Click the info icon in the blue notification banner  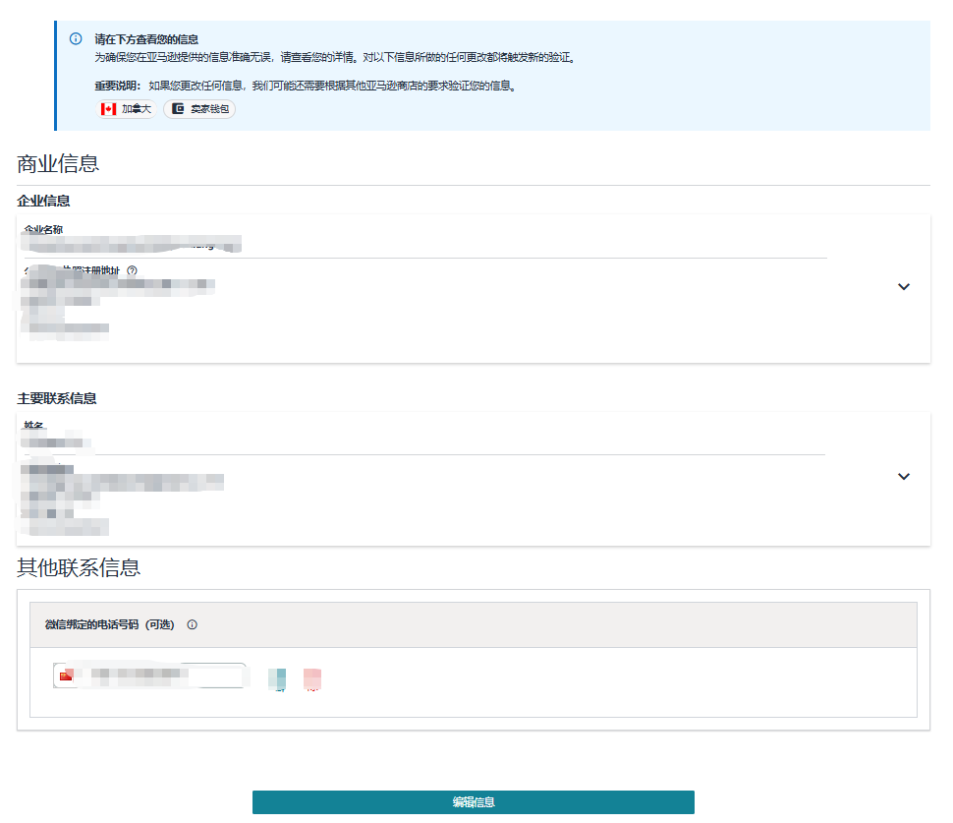point(76,37)
